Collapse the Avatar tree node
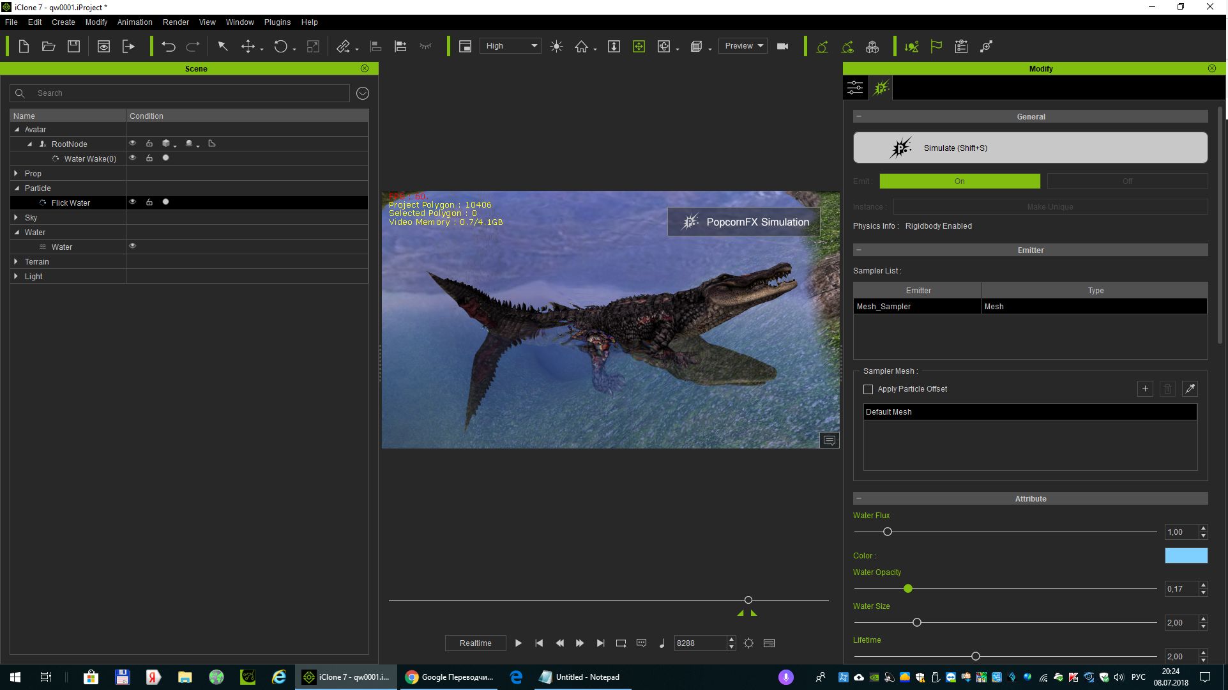Screen dimensions: 1228x690 point(17,129)
